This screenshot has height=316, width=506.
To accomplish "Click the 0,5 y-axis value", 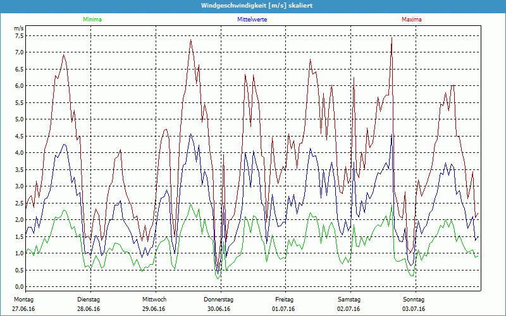I will tap(19, 270).
